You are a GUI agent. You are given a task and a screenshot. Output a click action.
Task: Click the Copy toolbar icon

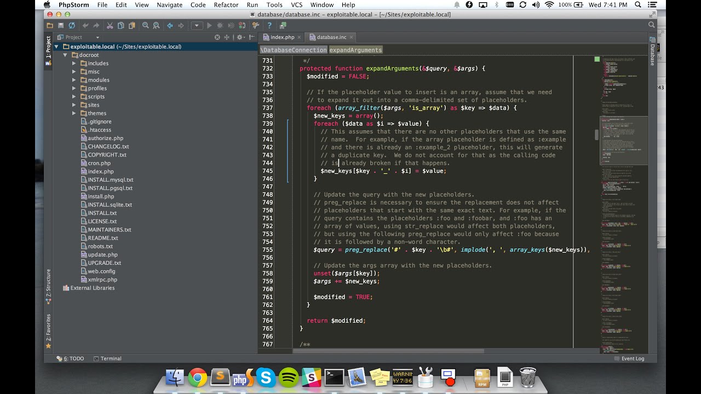[x=120, y=26]
